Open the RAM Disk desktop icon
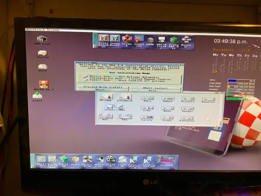The image size is (261, 196). pos(42,40)
